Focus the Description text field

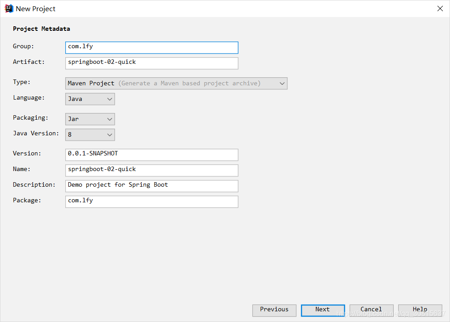point(152,186)
